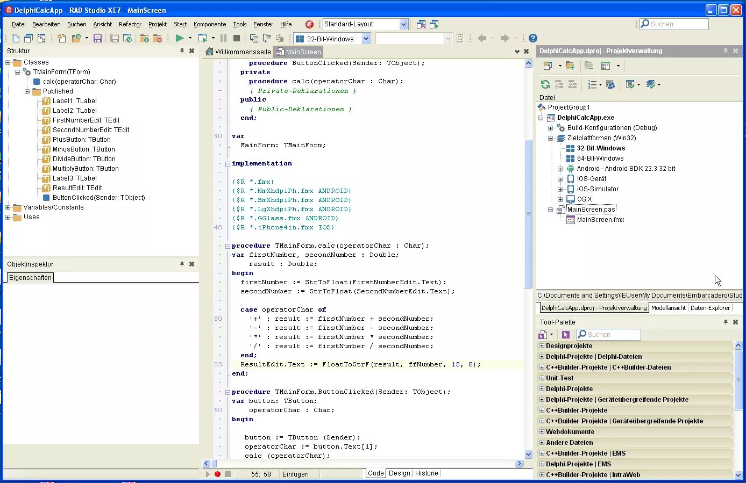The height and width of the screenshot is (483, 746).
Task: Click Remove file from project icon
Action: [157, 38]
